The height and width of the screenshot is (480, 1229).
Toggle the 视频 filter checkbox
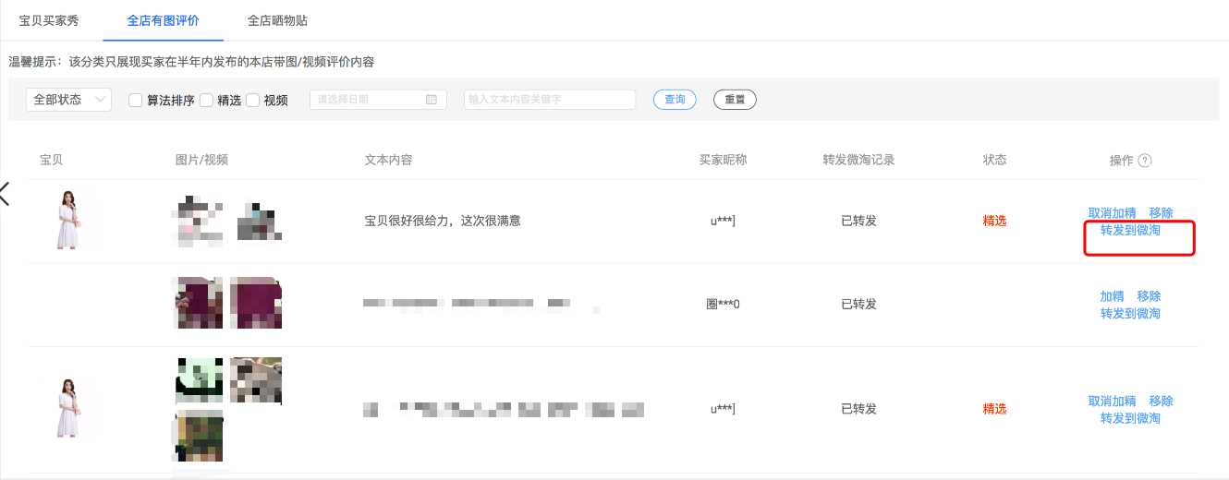(x=252, y=101)
